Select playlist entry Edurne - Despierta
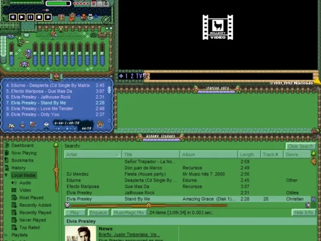This screenshot has height=241, width=321. tap(55, 86)
